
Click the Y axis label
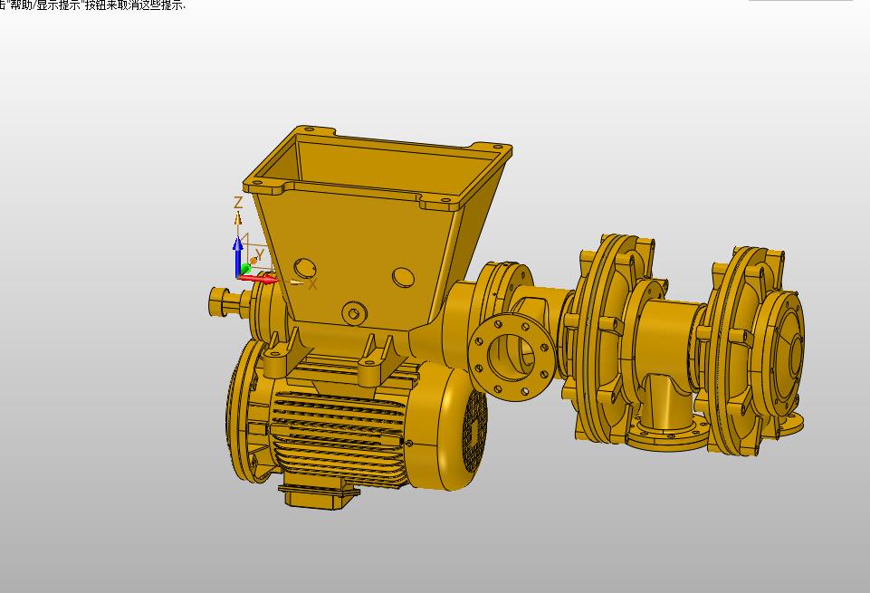[259, 255]
